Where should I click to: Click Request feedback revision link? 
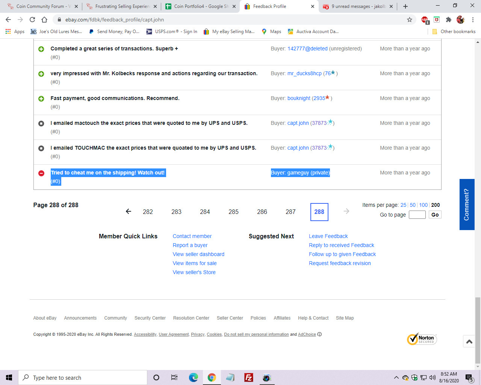[x=340, y=263]
